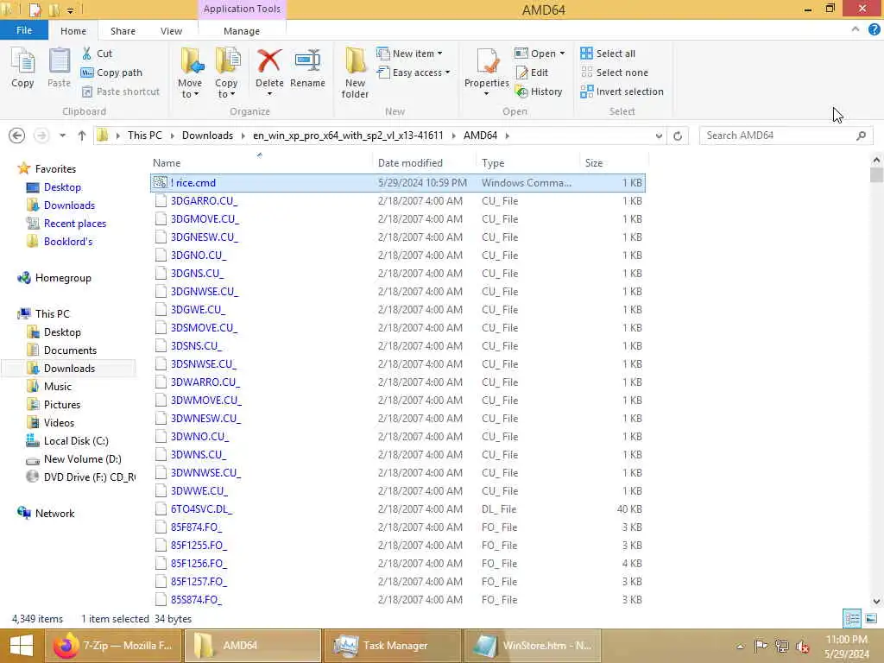Click This PC in the address path

[x=145, y=136]
